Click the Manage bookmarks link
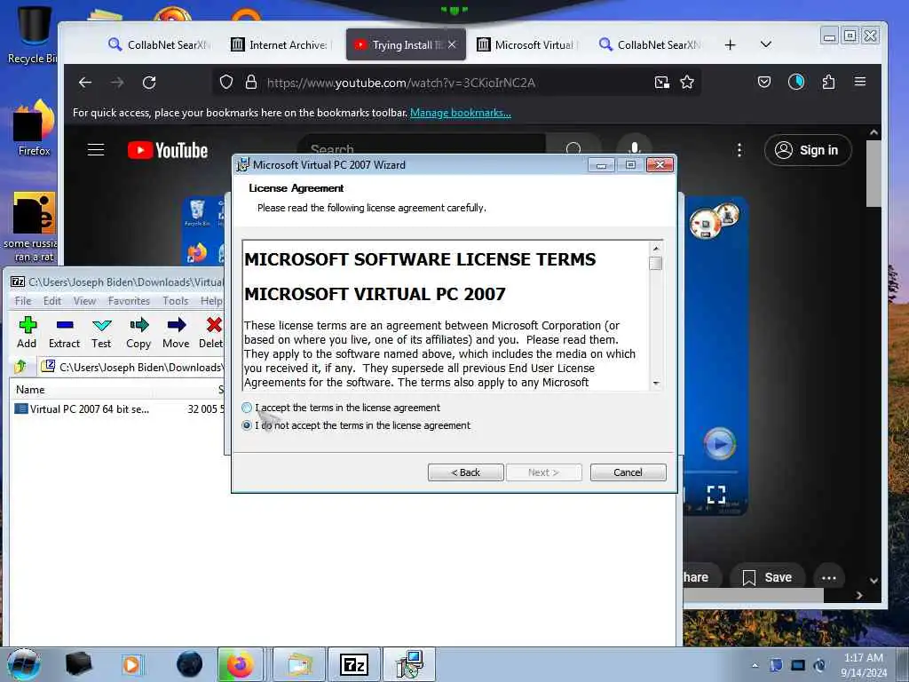Image resolution: width=909 pixels, height=682 pixels. point(461,113)
